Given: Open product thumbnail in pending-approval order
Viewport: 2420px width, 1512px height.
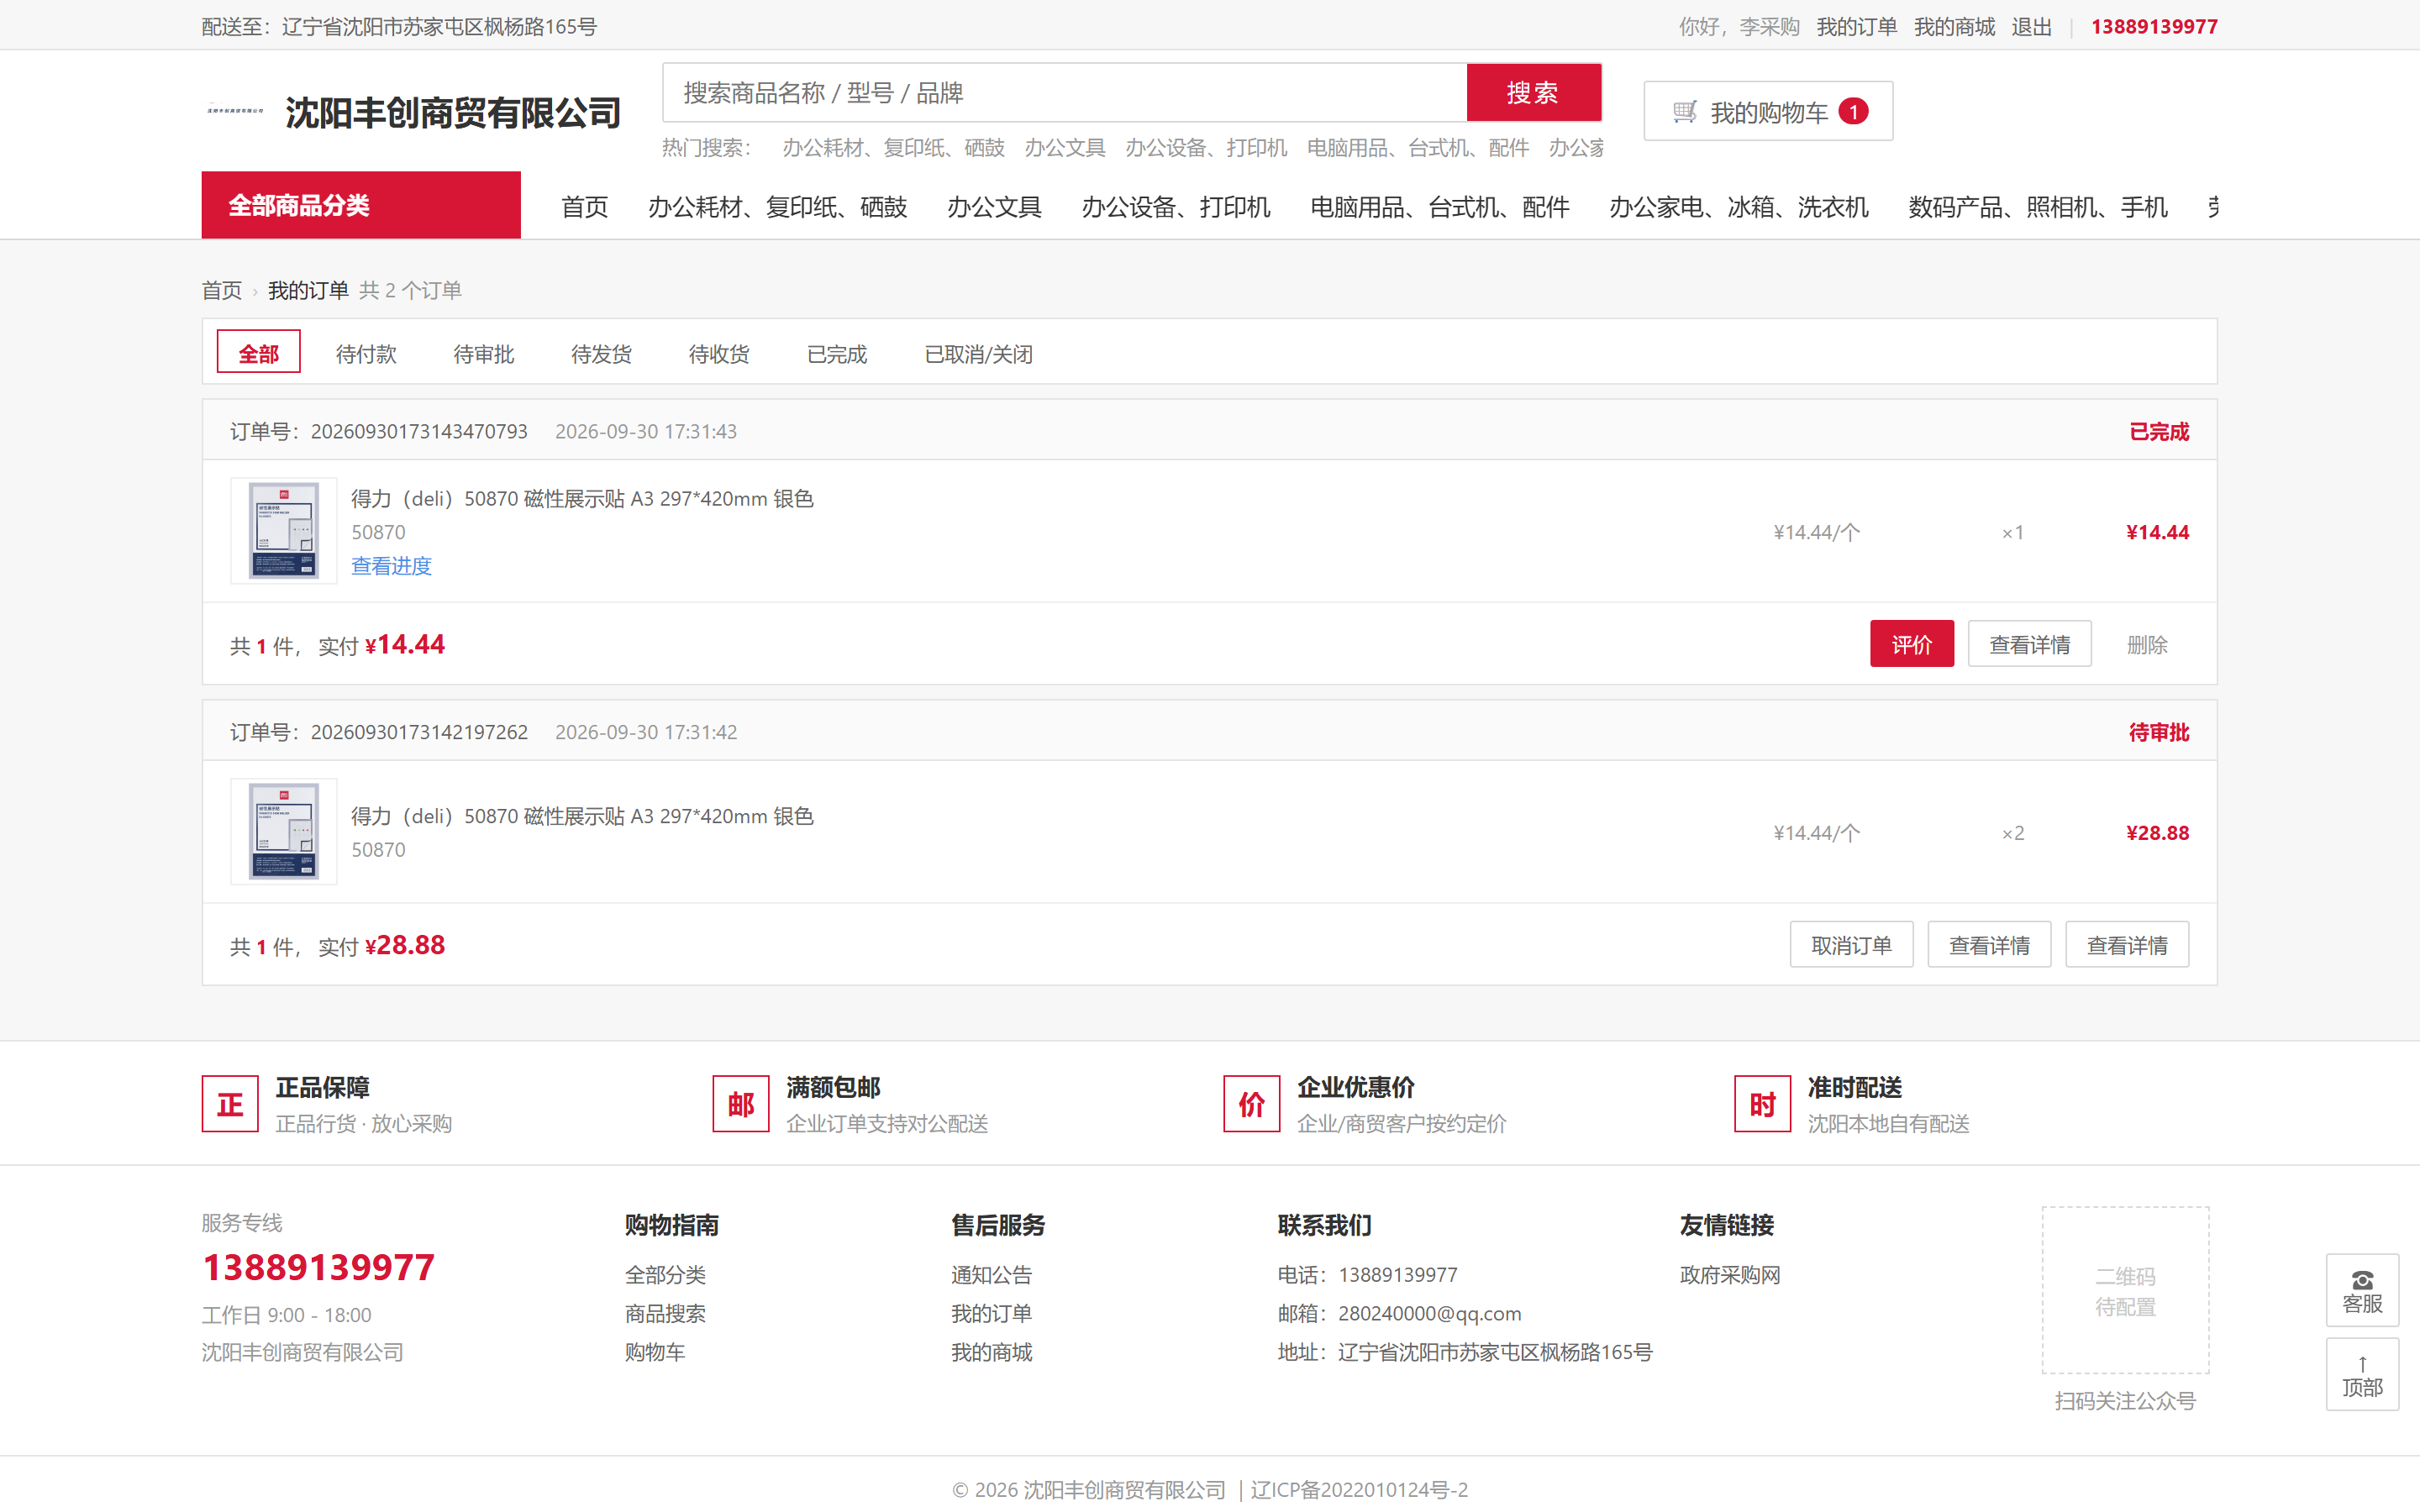Looking at the screenshot, I should tap(284, 832).
